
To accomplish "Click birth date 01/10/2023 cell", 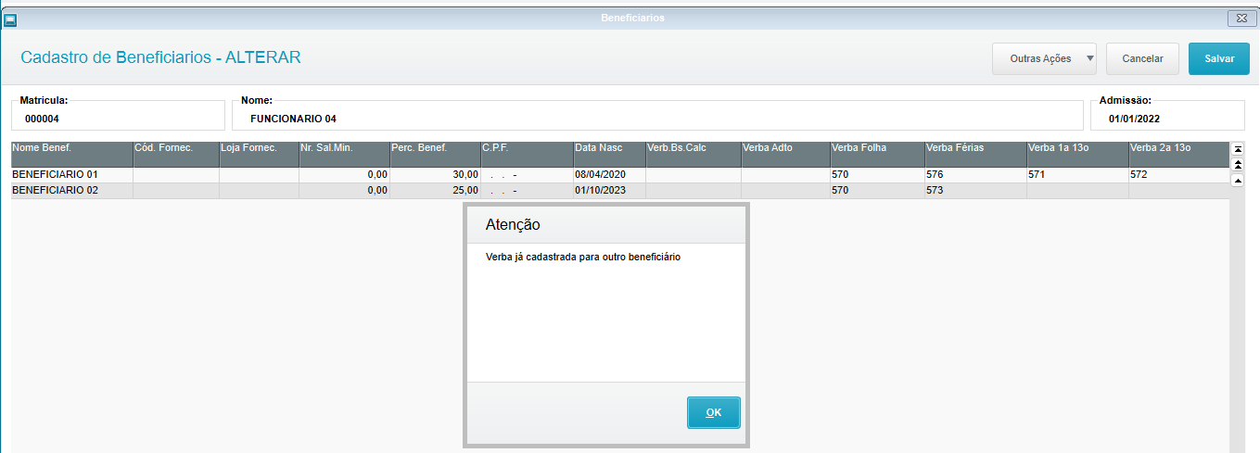I will click(x=609, y=190).
